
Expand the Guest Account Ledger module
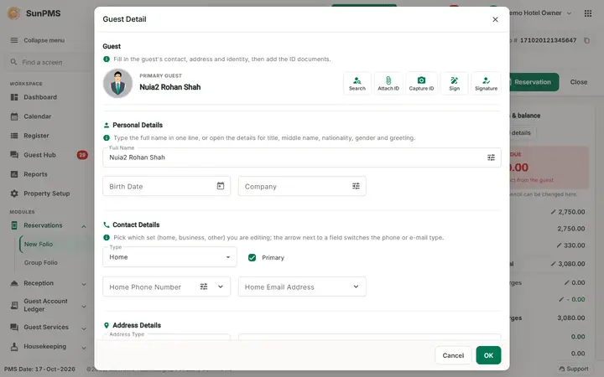click(84, 306)
